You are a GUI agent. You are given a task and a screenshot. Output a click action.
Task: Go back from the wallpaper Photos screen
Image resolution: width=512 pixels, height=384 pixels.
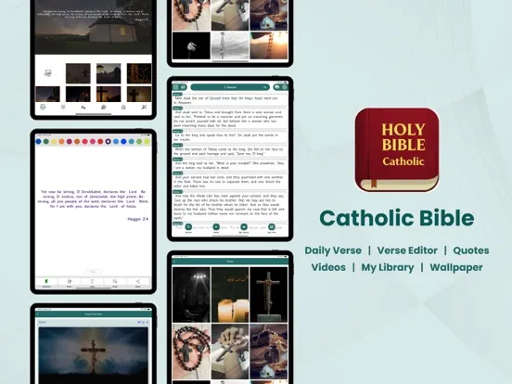point(174,262)
